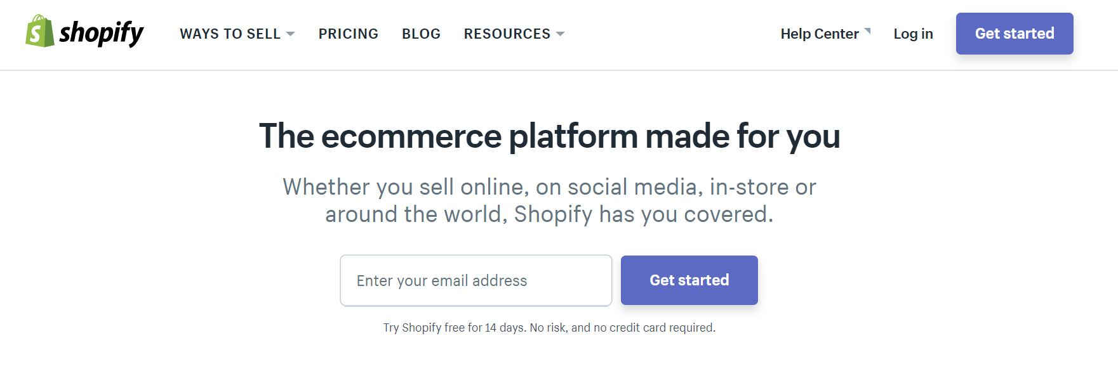Click the 'ecommerce platform made for you' headline
Viewport: 1118px width, 383px height.
(x=549, y=136)
